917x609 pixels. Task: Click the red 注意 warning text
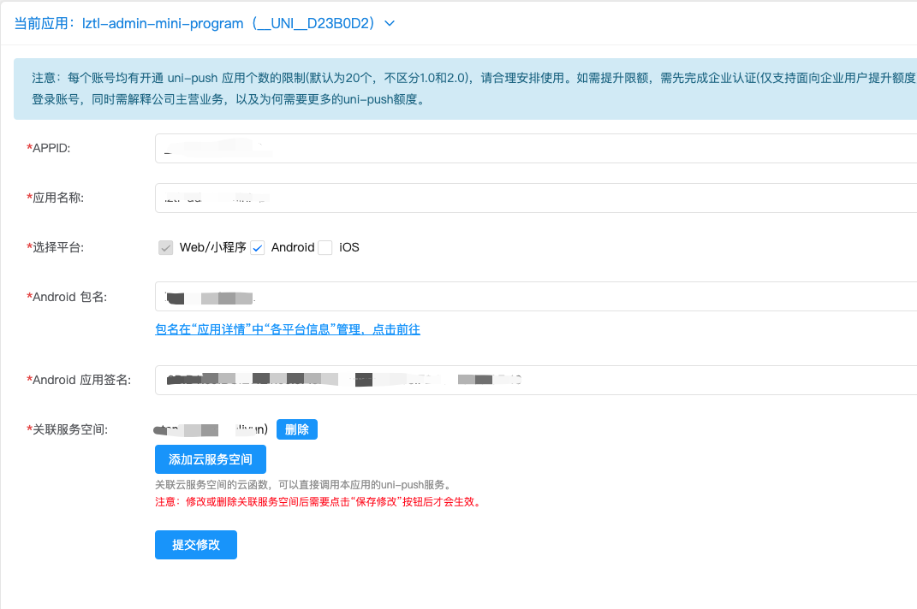point(319,502)
